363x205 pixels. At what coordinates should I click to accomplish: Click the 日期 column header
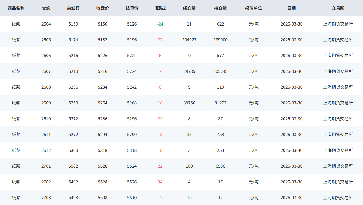pos(291,8)
